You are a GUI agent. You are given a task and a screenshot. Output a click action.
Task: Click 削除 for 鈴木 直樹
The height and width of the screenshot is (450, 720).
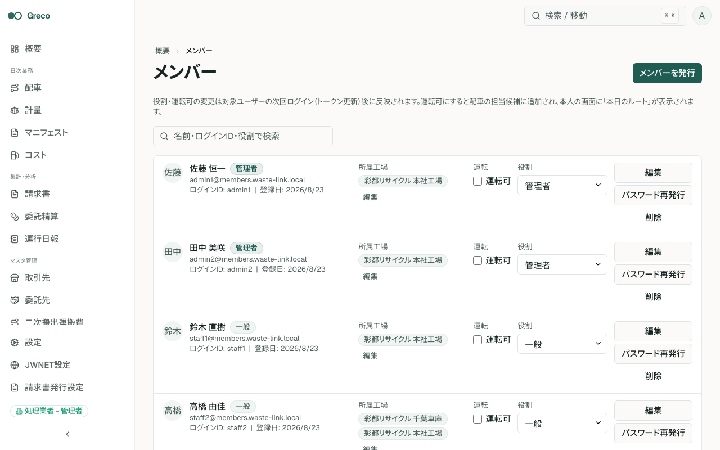653,376
